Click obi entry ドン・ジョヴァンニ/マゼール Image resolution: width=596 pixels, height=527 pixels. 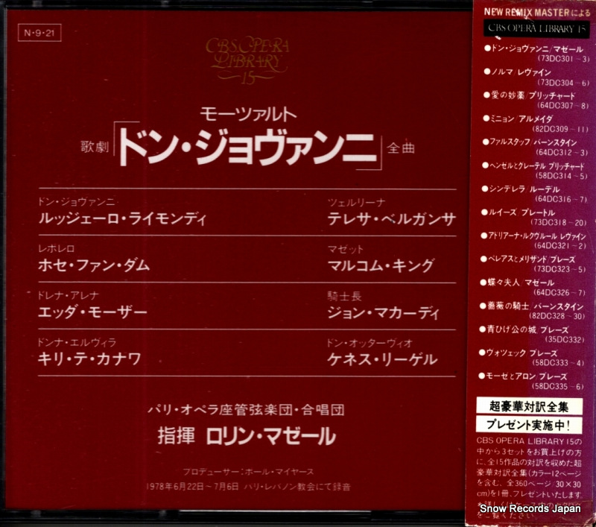(533, 48)
